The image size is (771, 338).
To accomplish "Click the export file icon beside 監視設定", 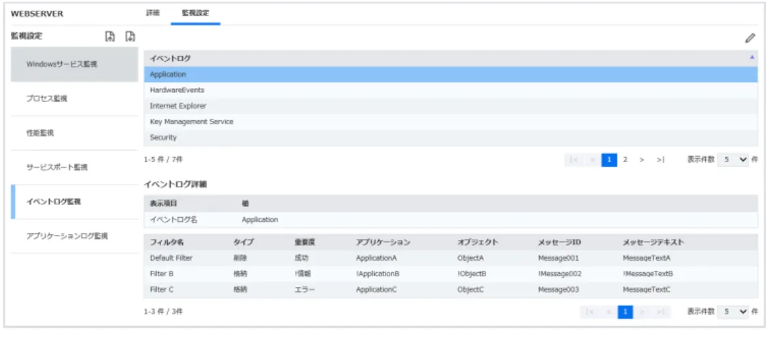I will coord(130,36).
